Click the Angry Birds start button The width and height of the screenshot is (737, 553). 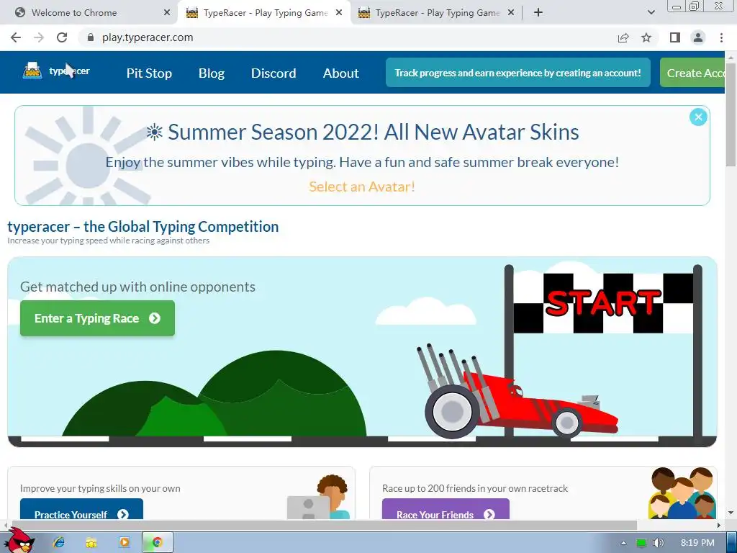click(x=19, y=541)
